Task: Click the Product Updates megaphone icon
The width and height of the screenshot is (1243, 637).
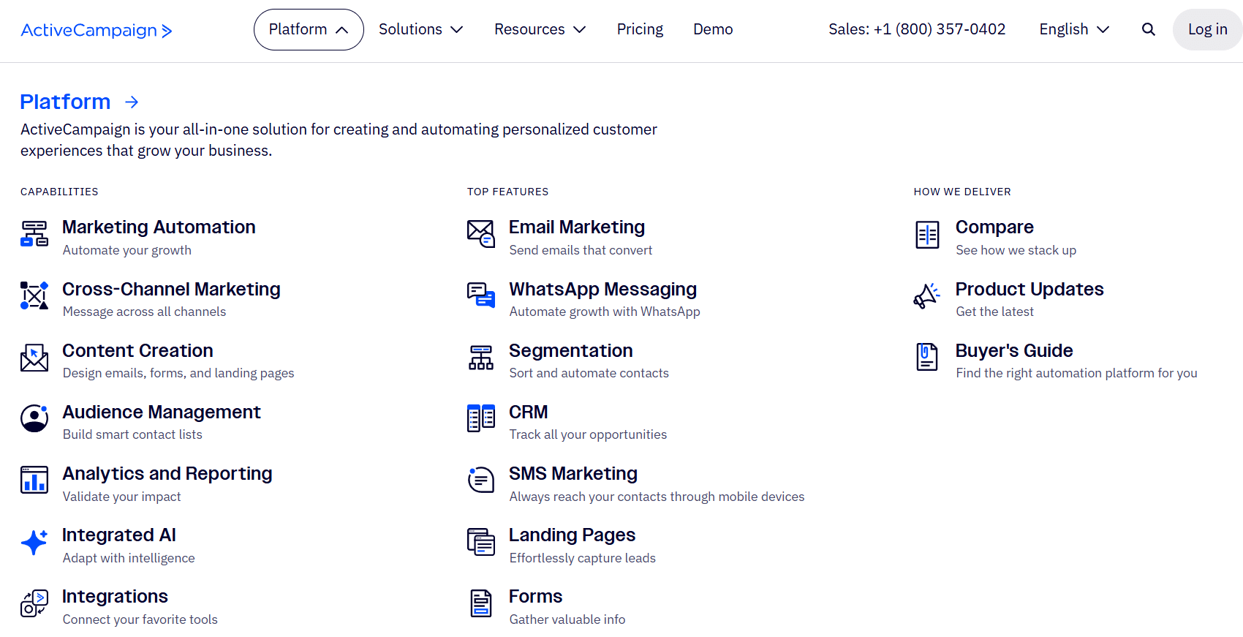Action: pos(927,296)
